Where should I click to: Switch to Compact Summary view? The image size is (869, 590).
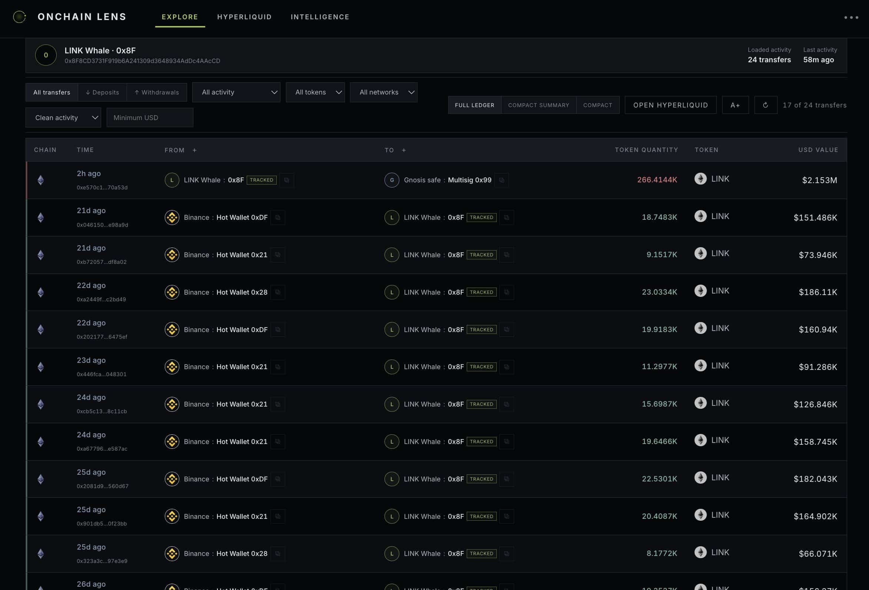pyautogui.click(x=539, y=105)
